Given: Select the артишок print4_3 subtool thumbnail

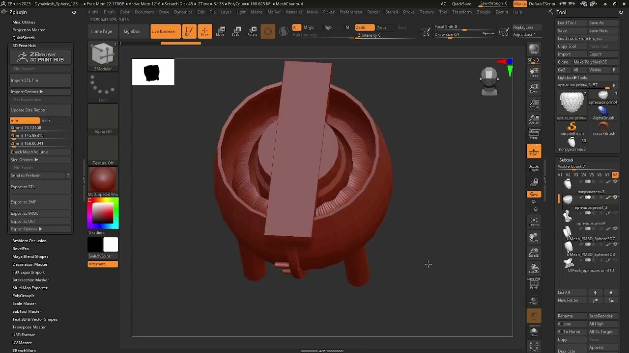Looking at the screenshot, I should pyautogui.click(x=567, y=199).
